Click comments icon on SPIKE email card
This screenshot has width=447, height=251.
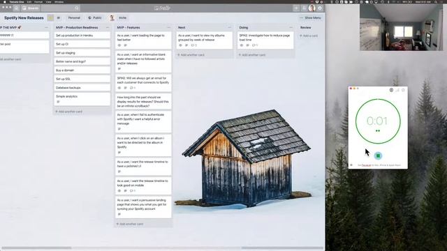[x=133, y=88]
